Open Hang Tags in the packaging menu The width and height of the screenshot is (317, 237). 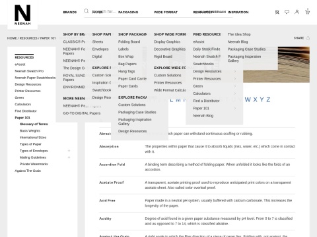pyautogui.click(x=126, y=71)
